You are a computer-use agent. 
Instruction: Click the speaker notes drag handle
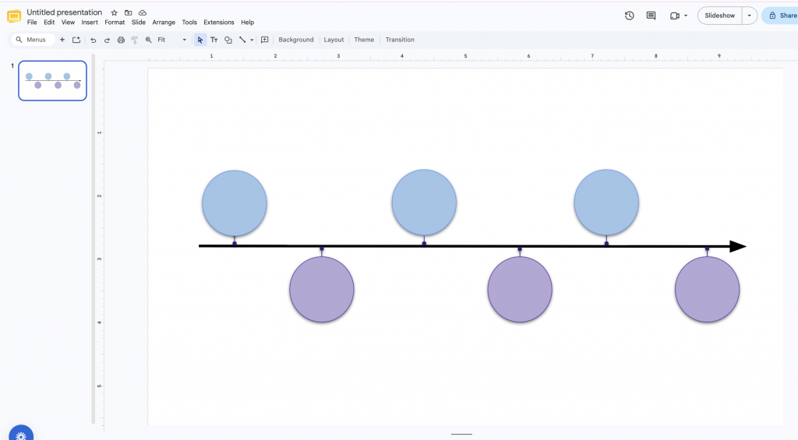click(x=461, y=435)
